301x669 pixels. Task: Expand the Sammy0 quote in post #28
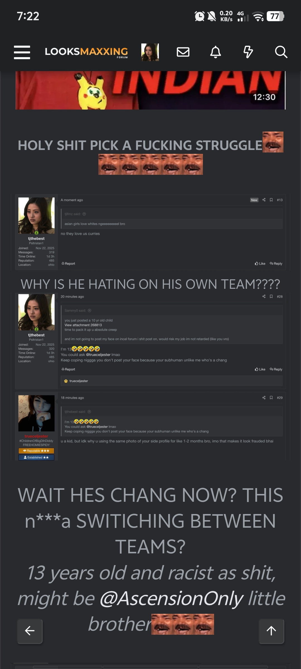pyautogui.click(x=89, y=311)
